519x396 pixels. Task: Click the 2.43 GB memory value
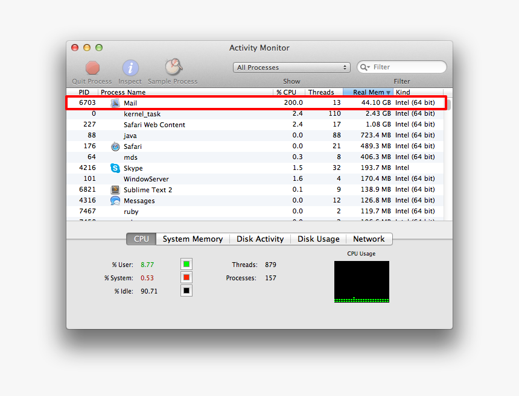[x=378, y=113]
